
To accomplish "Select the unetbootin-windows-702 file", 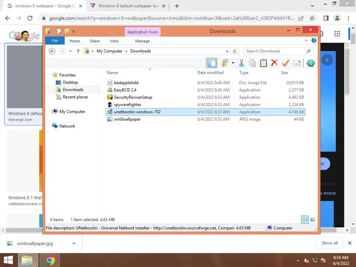I will click(x=205, y=112).
